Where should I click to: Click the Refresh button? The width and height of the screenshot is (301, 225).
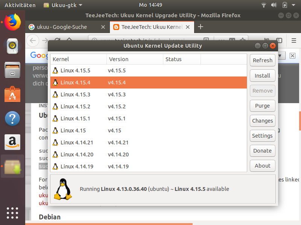coord(262,60)
